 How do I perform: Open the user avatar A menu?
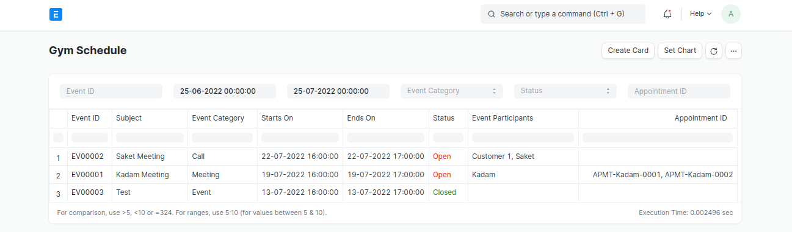tap(731, 14)
